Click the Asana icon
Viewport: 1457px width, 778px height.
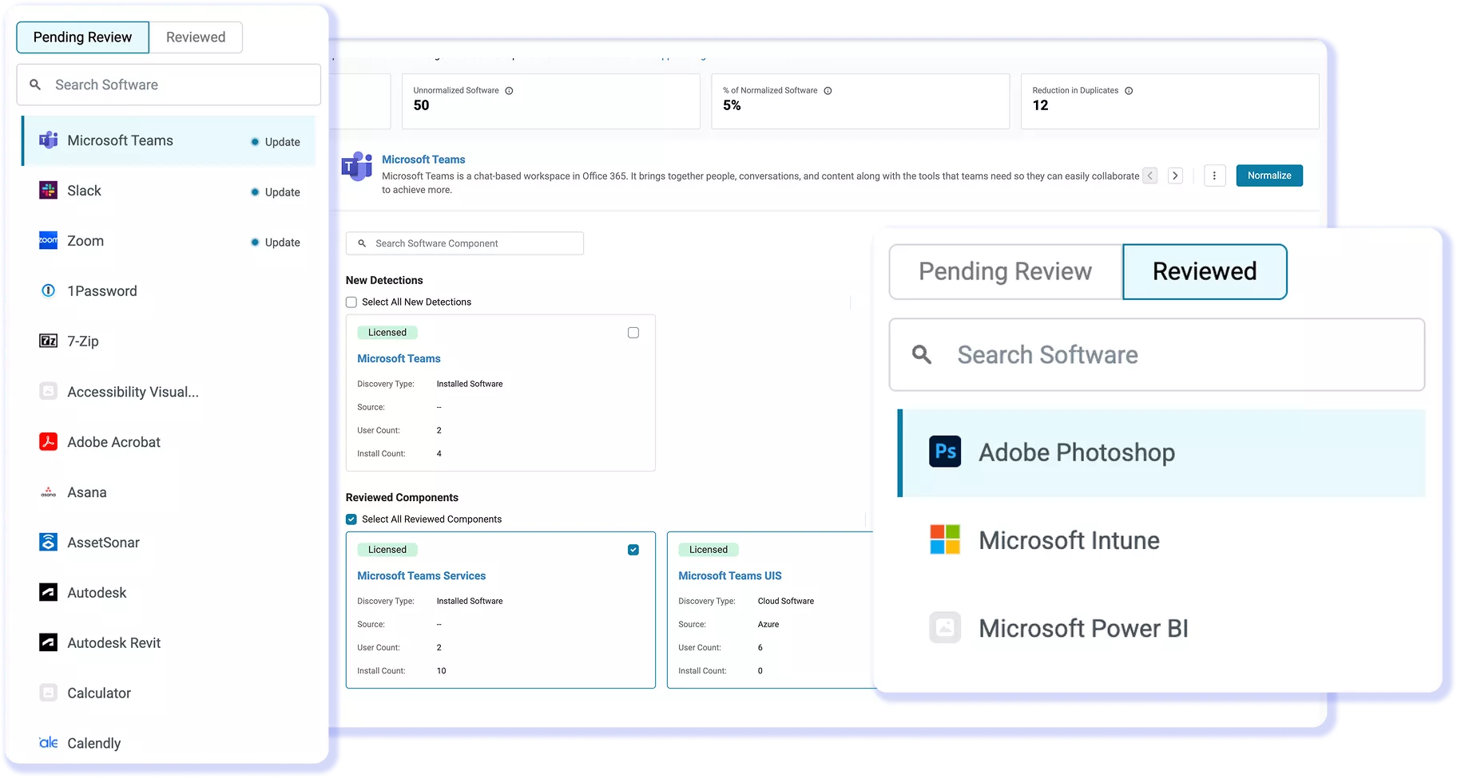(x=48, y=492)
